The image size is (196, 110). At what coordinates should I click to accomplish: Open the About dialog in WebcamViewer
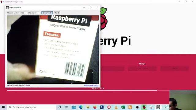point(57,13)
